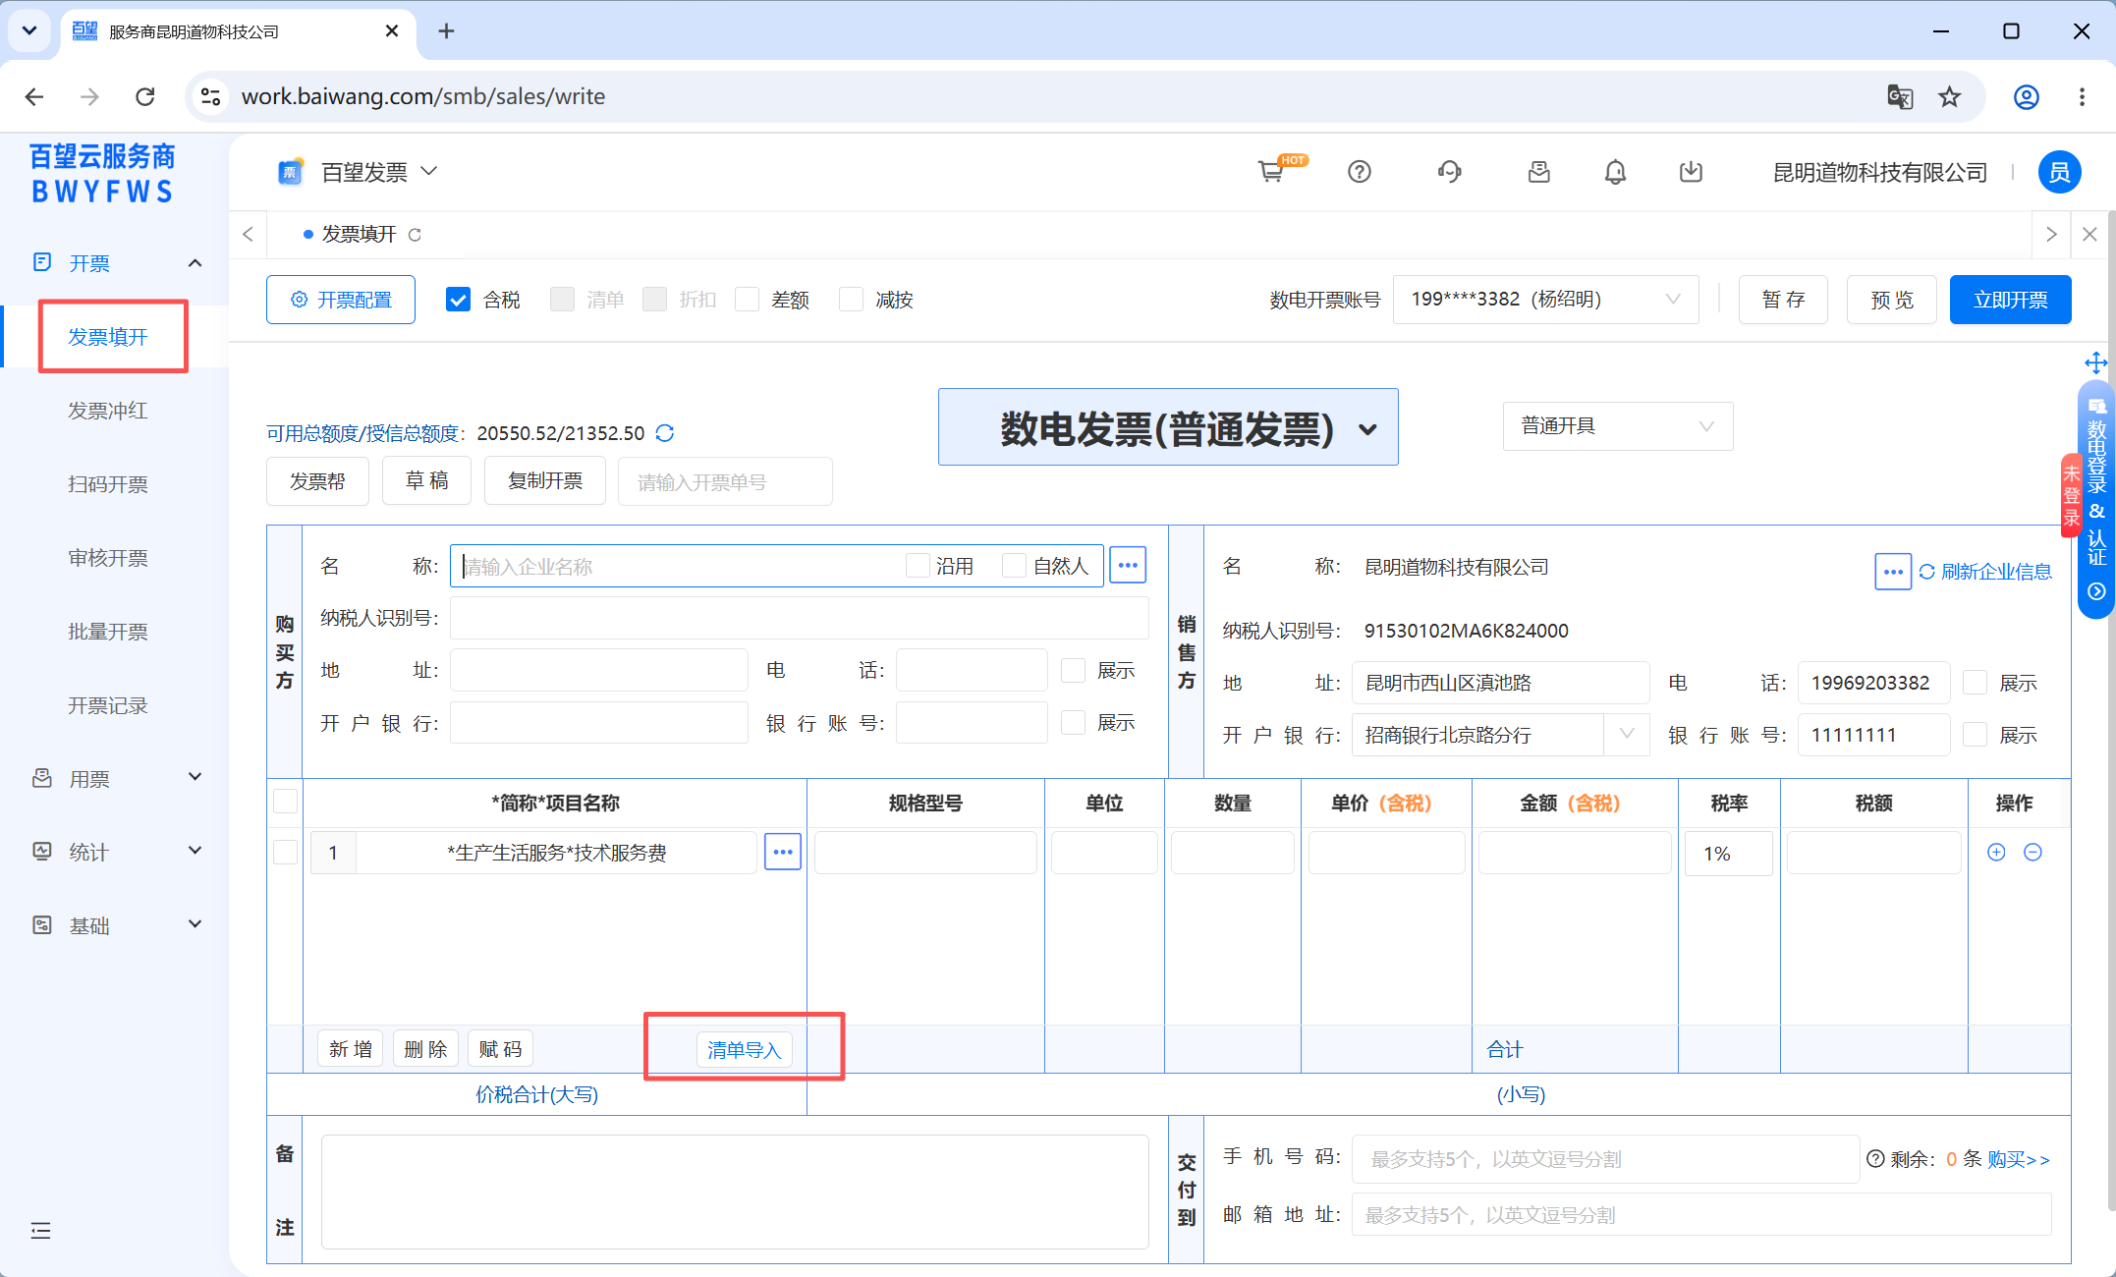Collapse the 开票 sidebar section
Image resolution: width=2116 pixels, height=1277 pixels.
tap(195, 263)
